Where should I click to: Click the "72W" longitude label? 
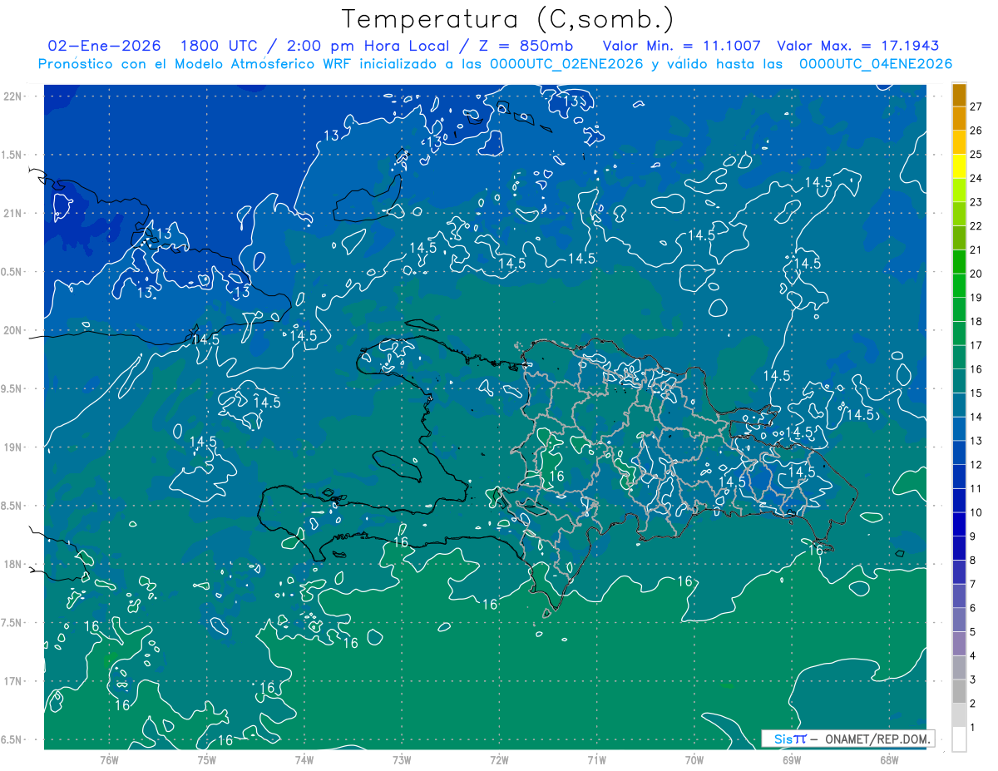click(499, 760)
